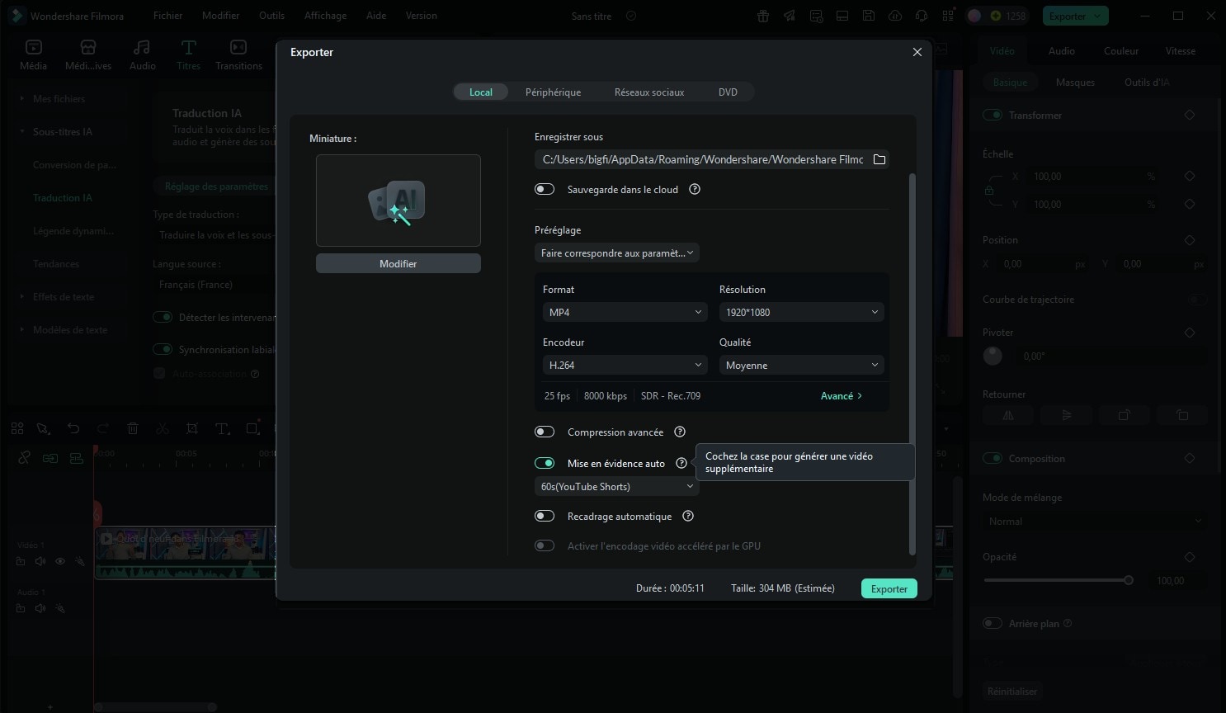This screenshot has width=1226, height=713.
Task: Show help for Recadrage automatique
Action: (x=688, y=516)
